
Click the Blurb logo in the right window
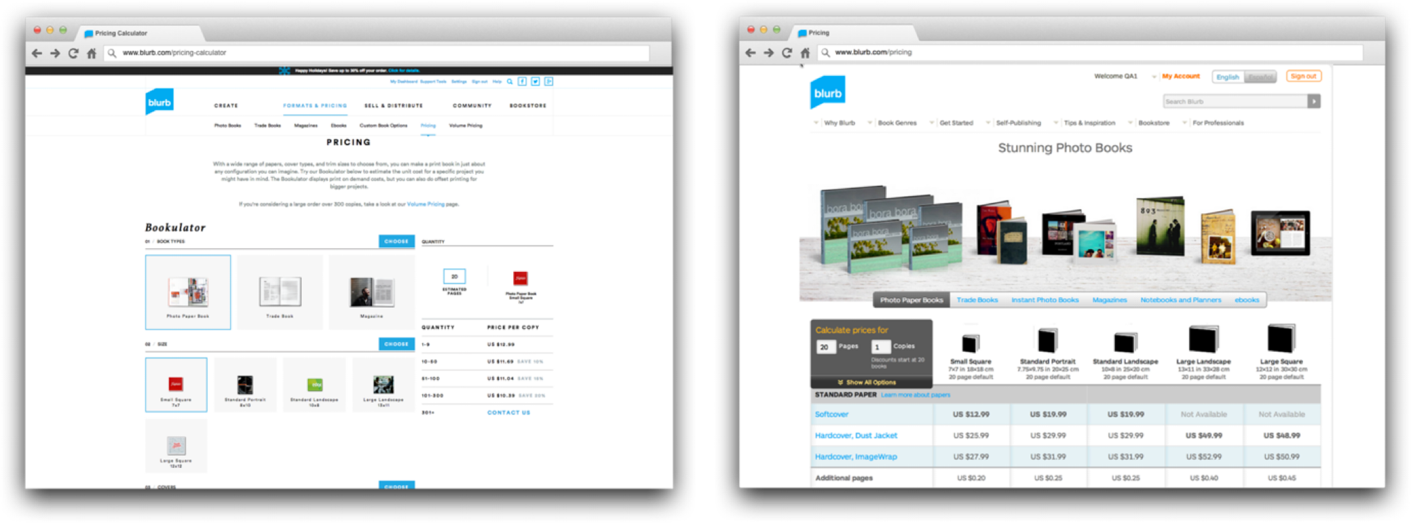(x=827, y=92)
